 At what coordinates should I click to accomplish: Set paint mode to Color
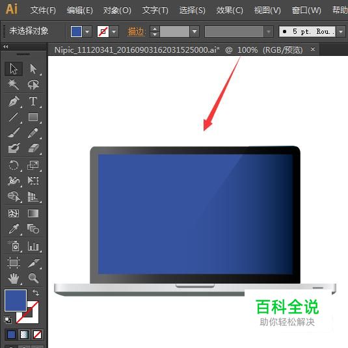tap(11, 335)
